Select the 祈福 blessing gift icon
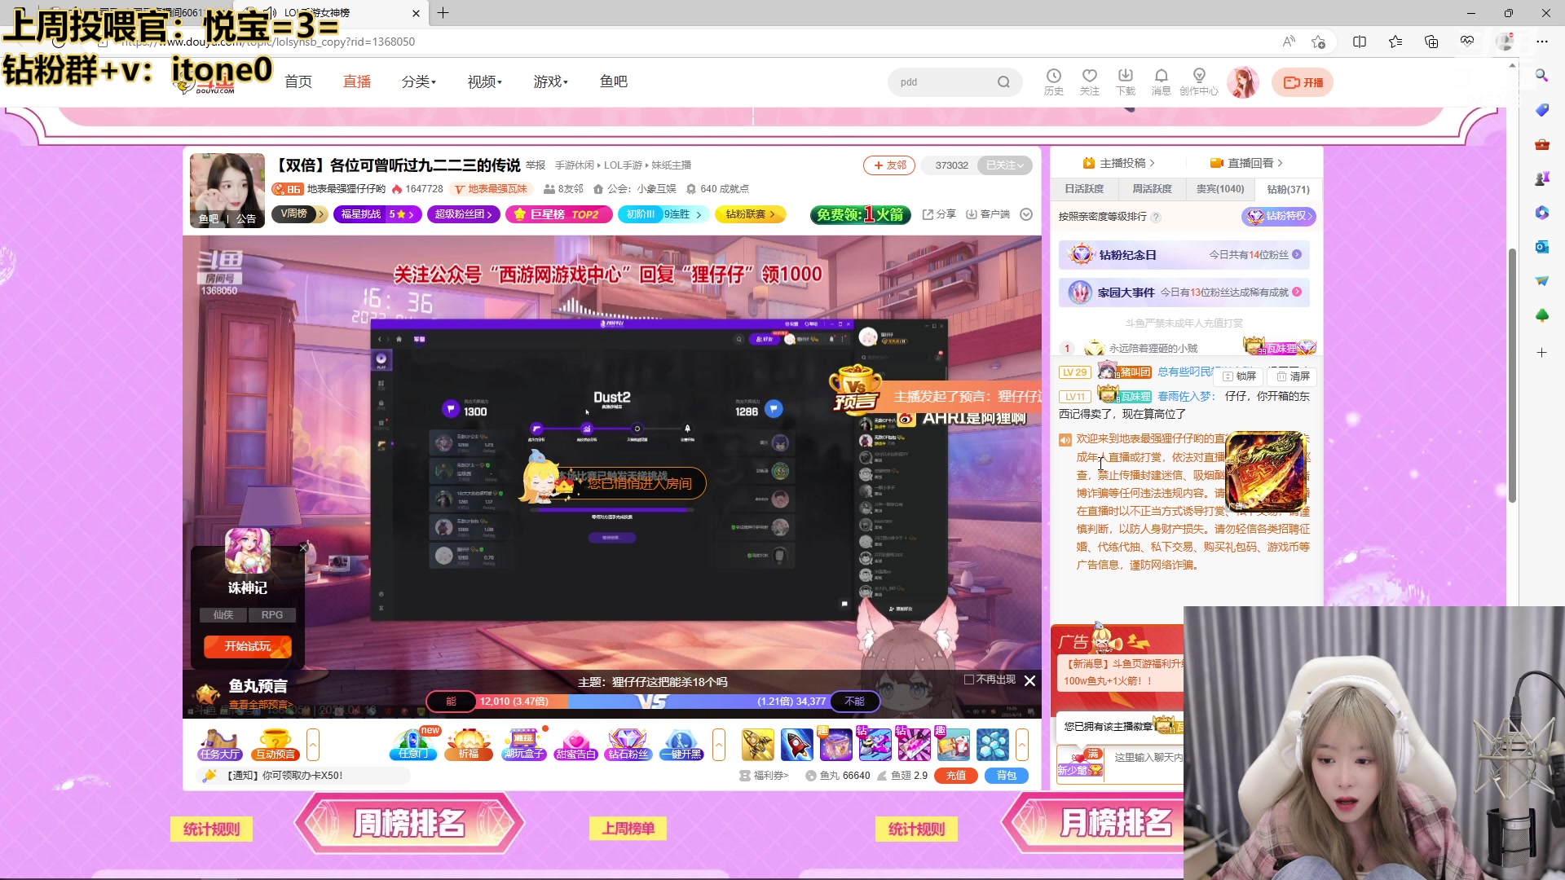Screen dimensions: 1565x880 coord(470,744)
